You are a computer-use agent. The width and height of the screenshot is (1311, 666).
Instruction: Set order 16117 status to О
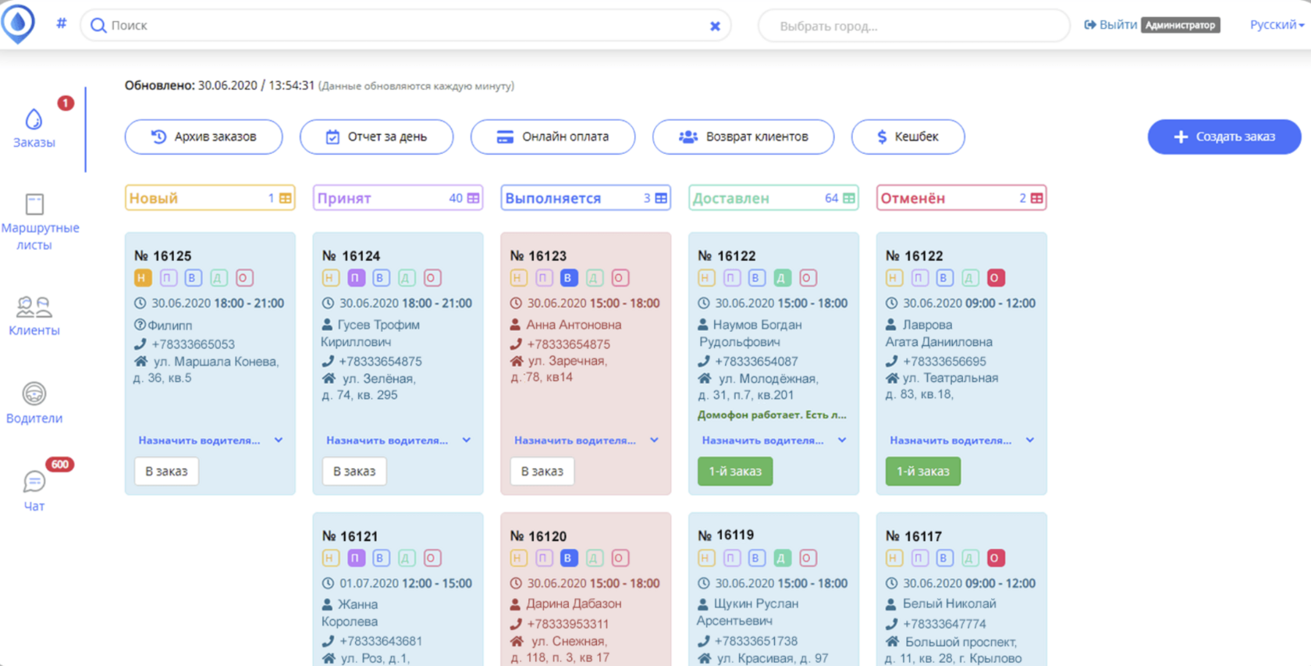[995, 558]
